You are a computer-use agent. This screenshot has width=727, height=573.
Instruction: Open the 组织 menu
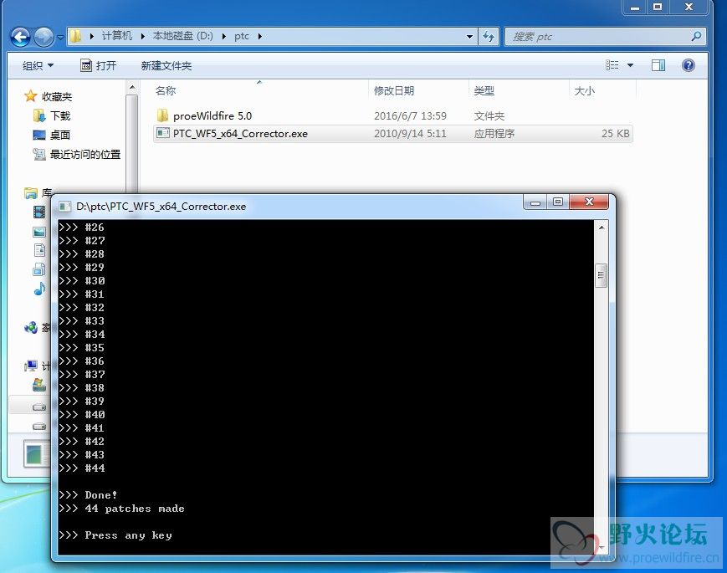pos(38,66)
